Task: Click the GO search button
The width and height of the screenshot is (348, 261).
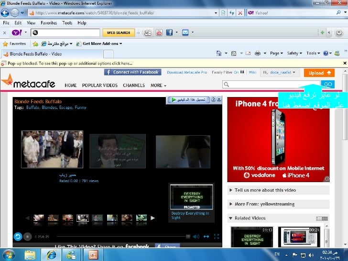Action: pos(327,84)
